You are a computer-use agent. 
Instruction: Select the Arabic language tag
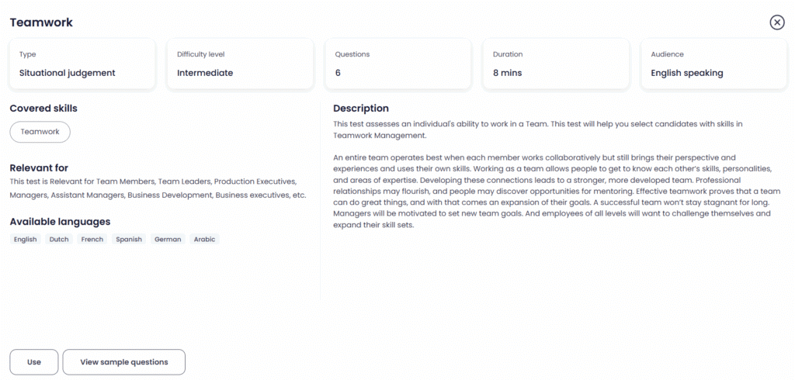(205, 239)
